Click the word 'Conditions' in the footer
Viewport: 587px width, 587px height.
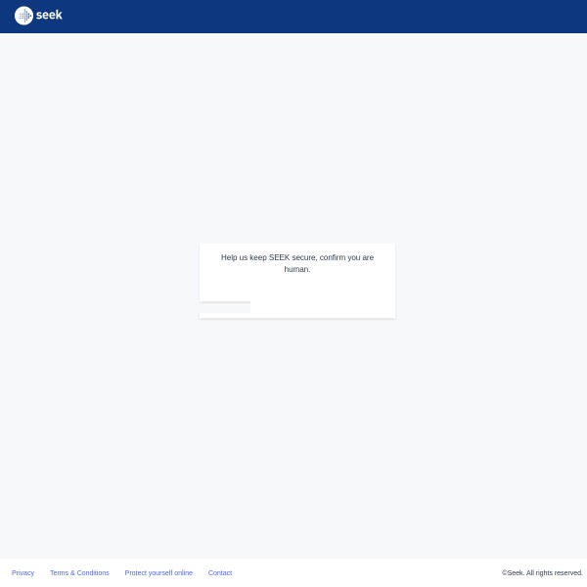[92, 572]
